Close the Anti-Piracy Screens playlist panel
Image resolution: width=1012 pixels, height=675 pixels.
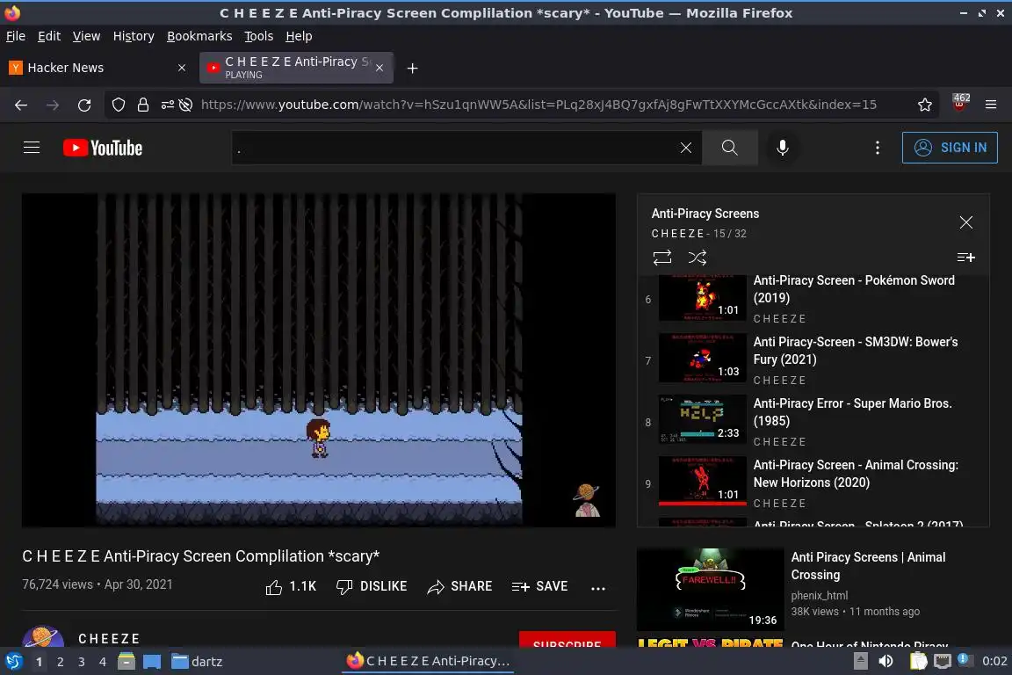tap(965, 223)
